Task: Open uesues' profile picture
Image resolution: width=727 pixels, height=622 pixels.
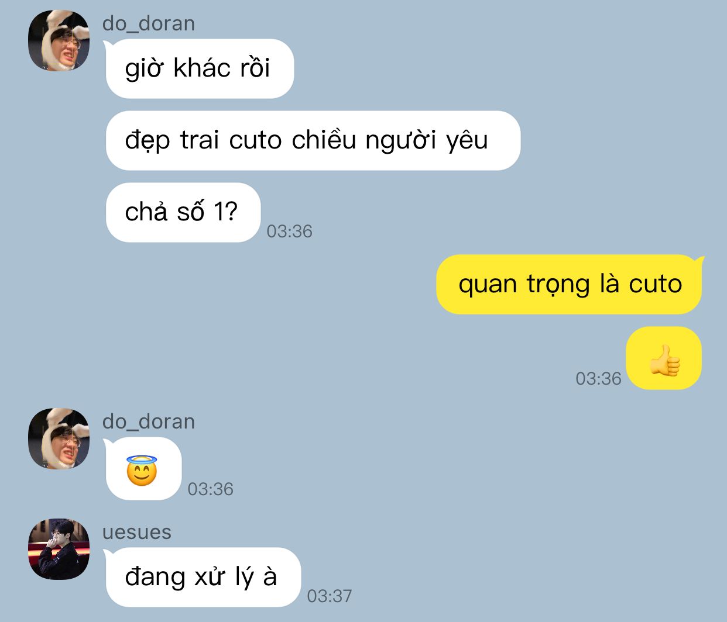Action: click(59, 549)
